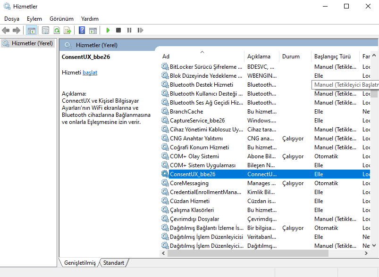379x277 pixels.
Task: Restart service with restart icon
Action: (x=140, y=30)
